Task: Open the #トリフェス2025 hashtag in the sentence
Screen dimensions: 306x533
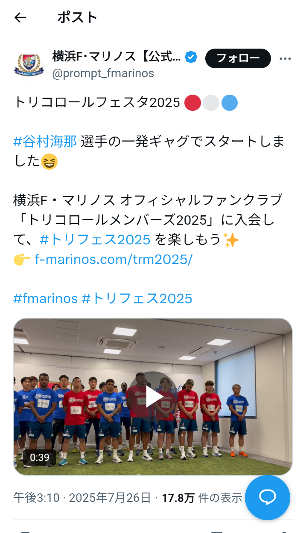Action: point(95,240)
